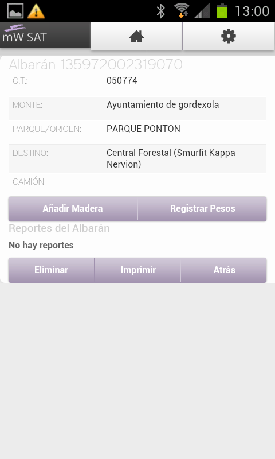Viewport: 275px width, 459px height.
Task: Tap the Wi-Fi signal icon
Action: click(x=182, y=10)
